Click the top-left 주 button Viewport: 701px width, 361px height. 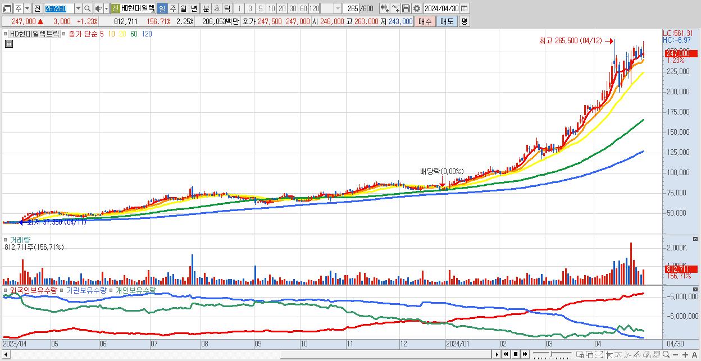coord(18,8)
